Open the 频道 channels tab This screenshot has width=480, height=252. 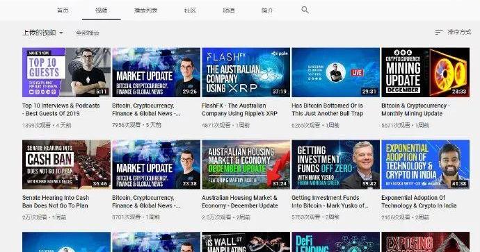click(x=229, y=10)
